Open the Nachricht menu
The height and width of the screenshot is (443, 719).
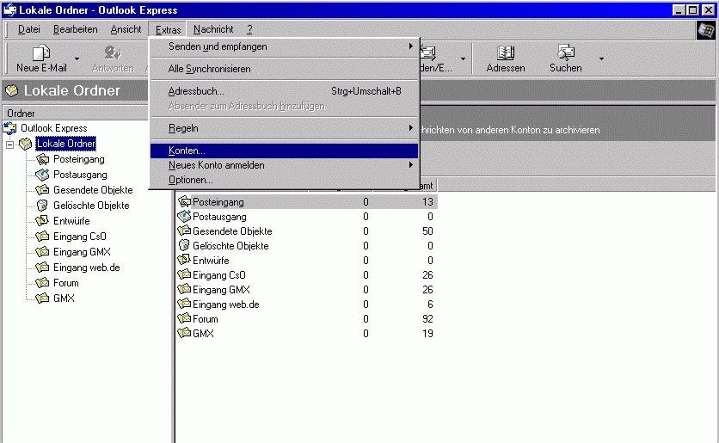213,29
